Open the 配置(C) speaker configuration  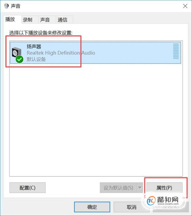[28, 187]
